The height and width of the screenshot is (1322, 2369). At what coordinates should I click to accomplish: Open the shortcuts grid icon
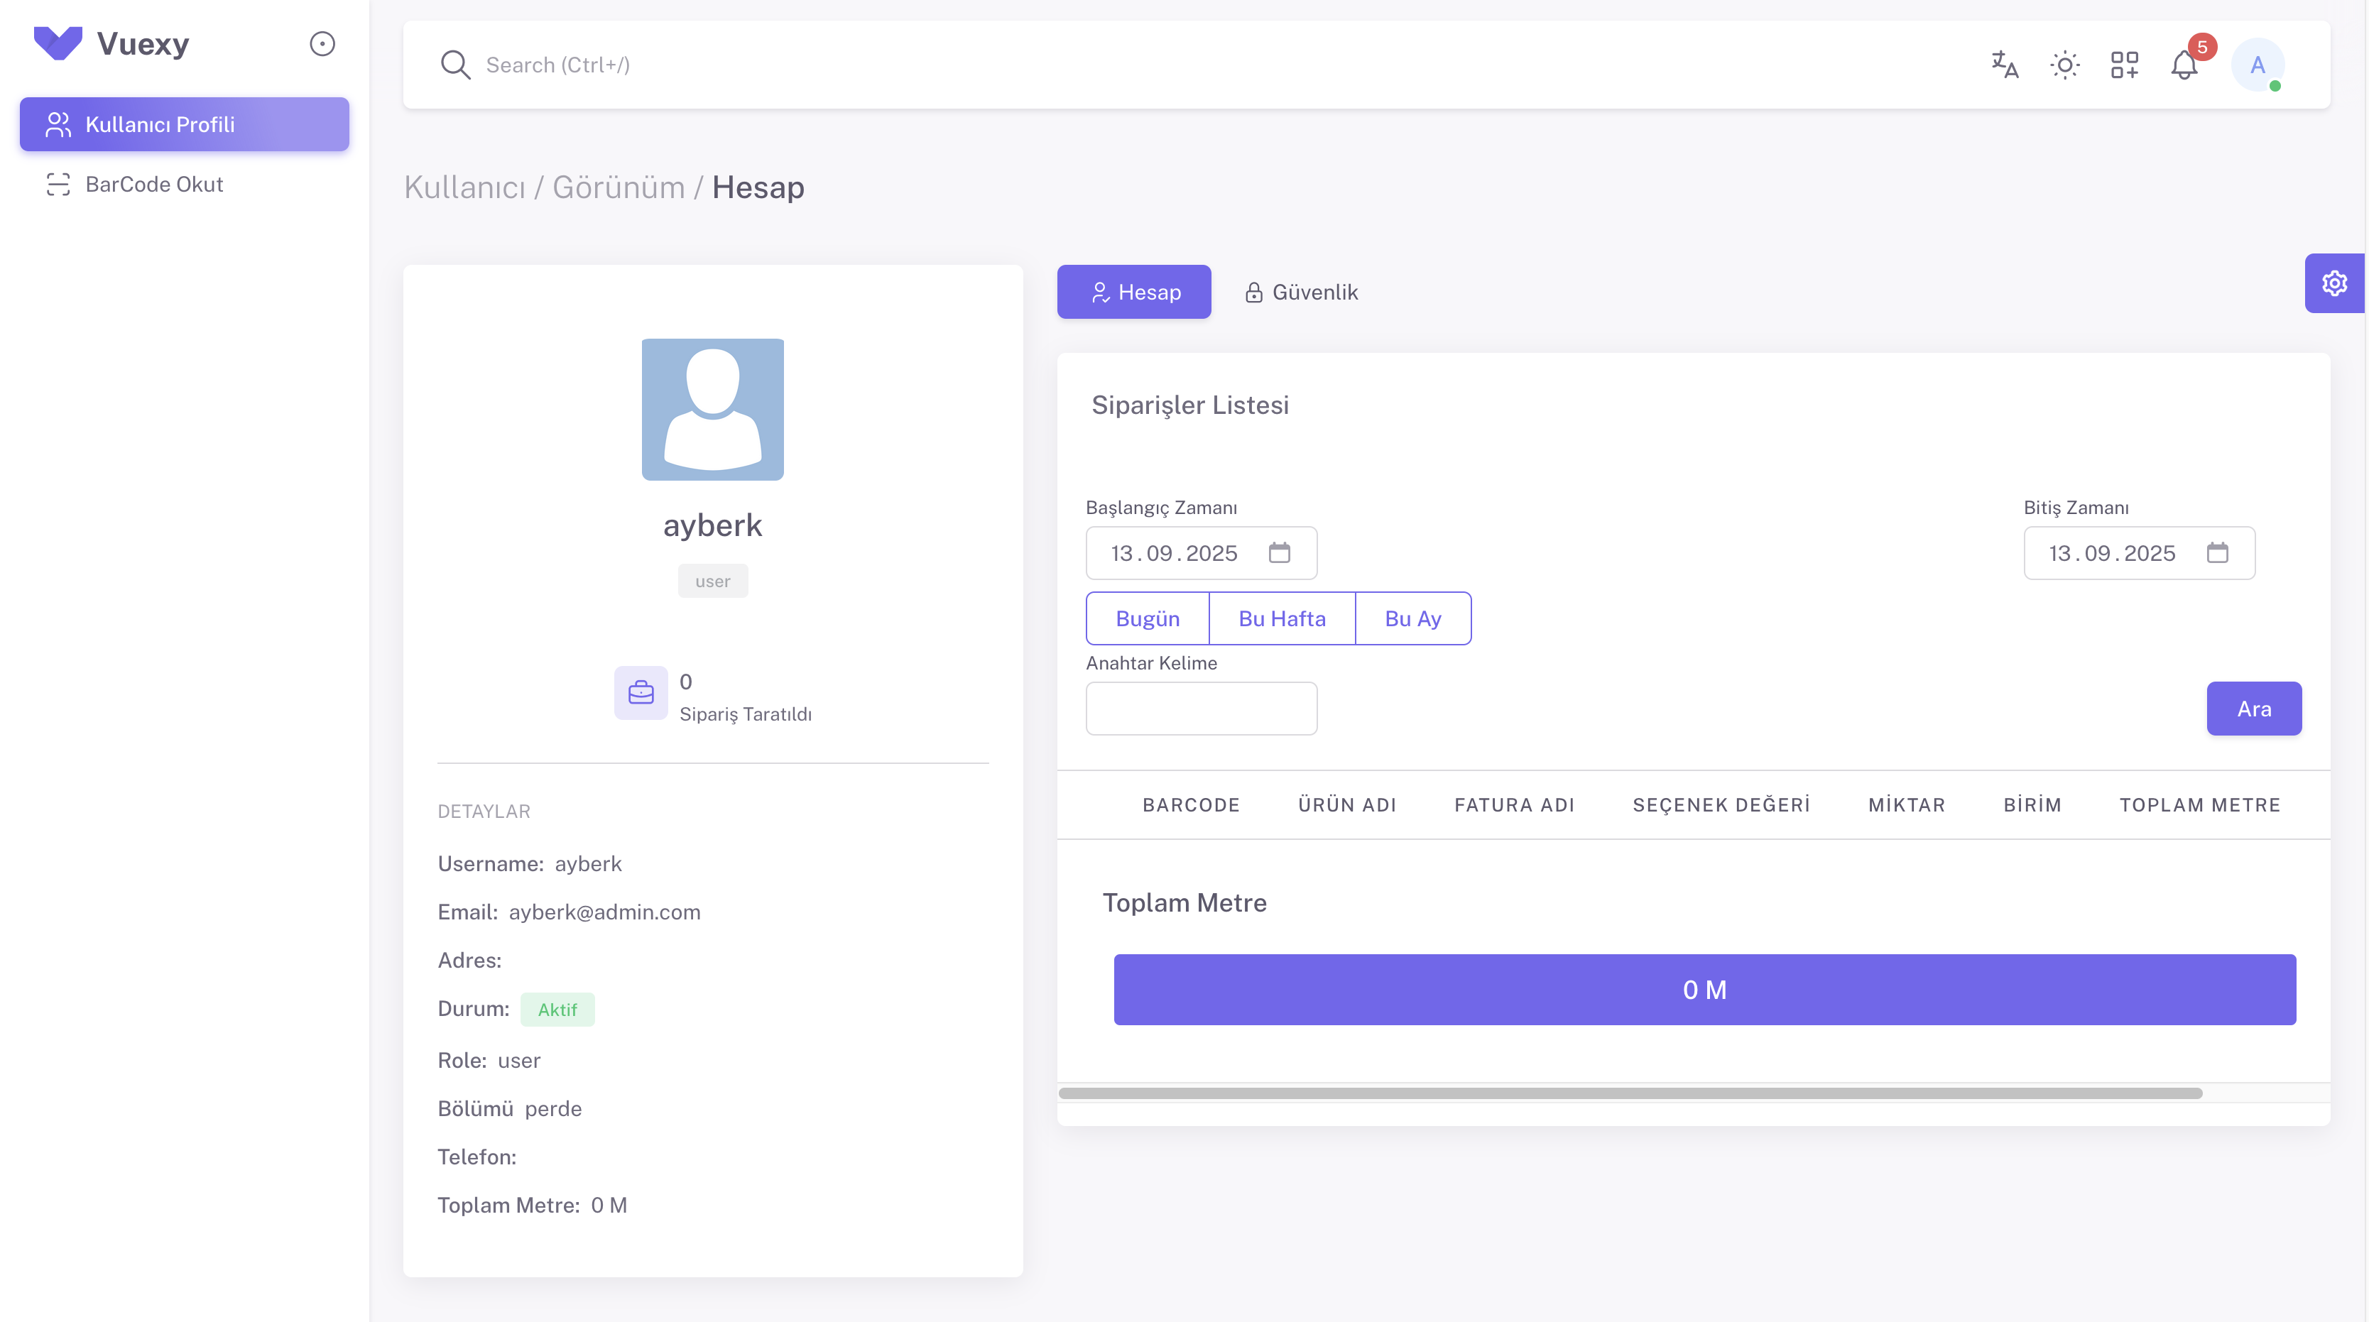click(x=2125, y=65)
